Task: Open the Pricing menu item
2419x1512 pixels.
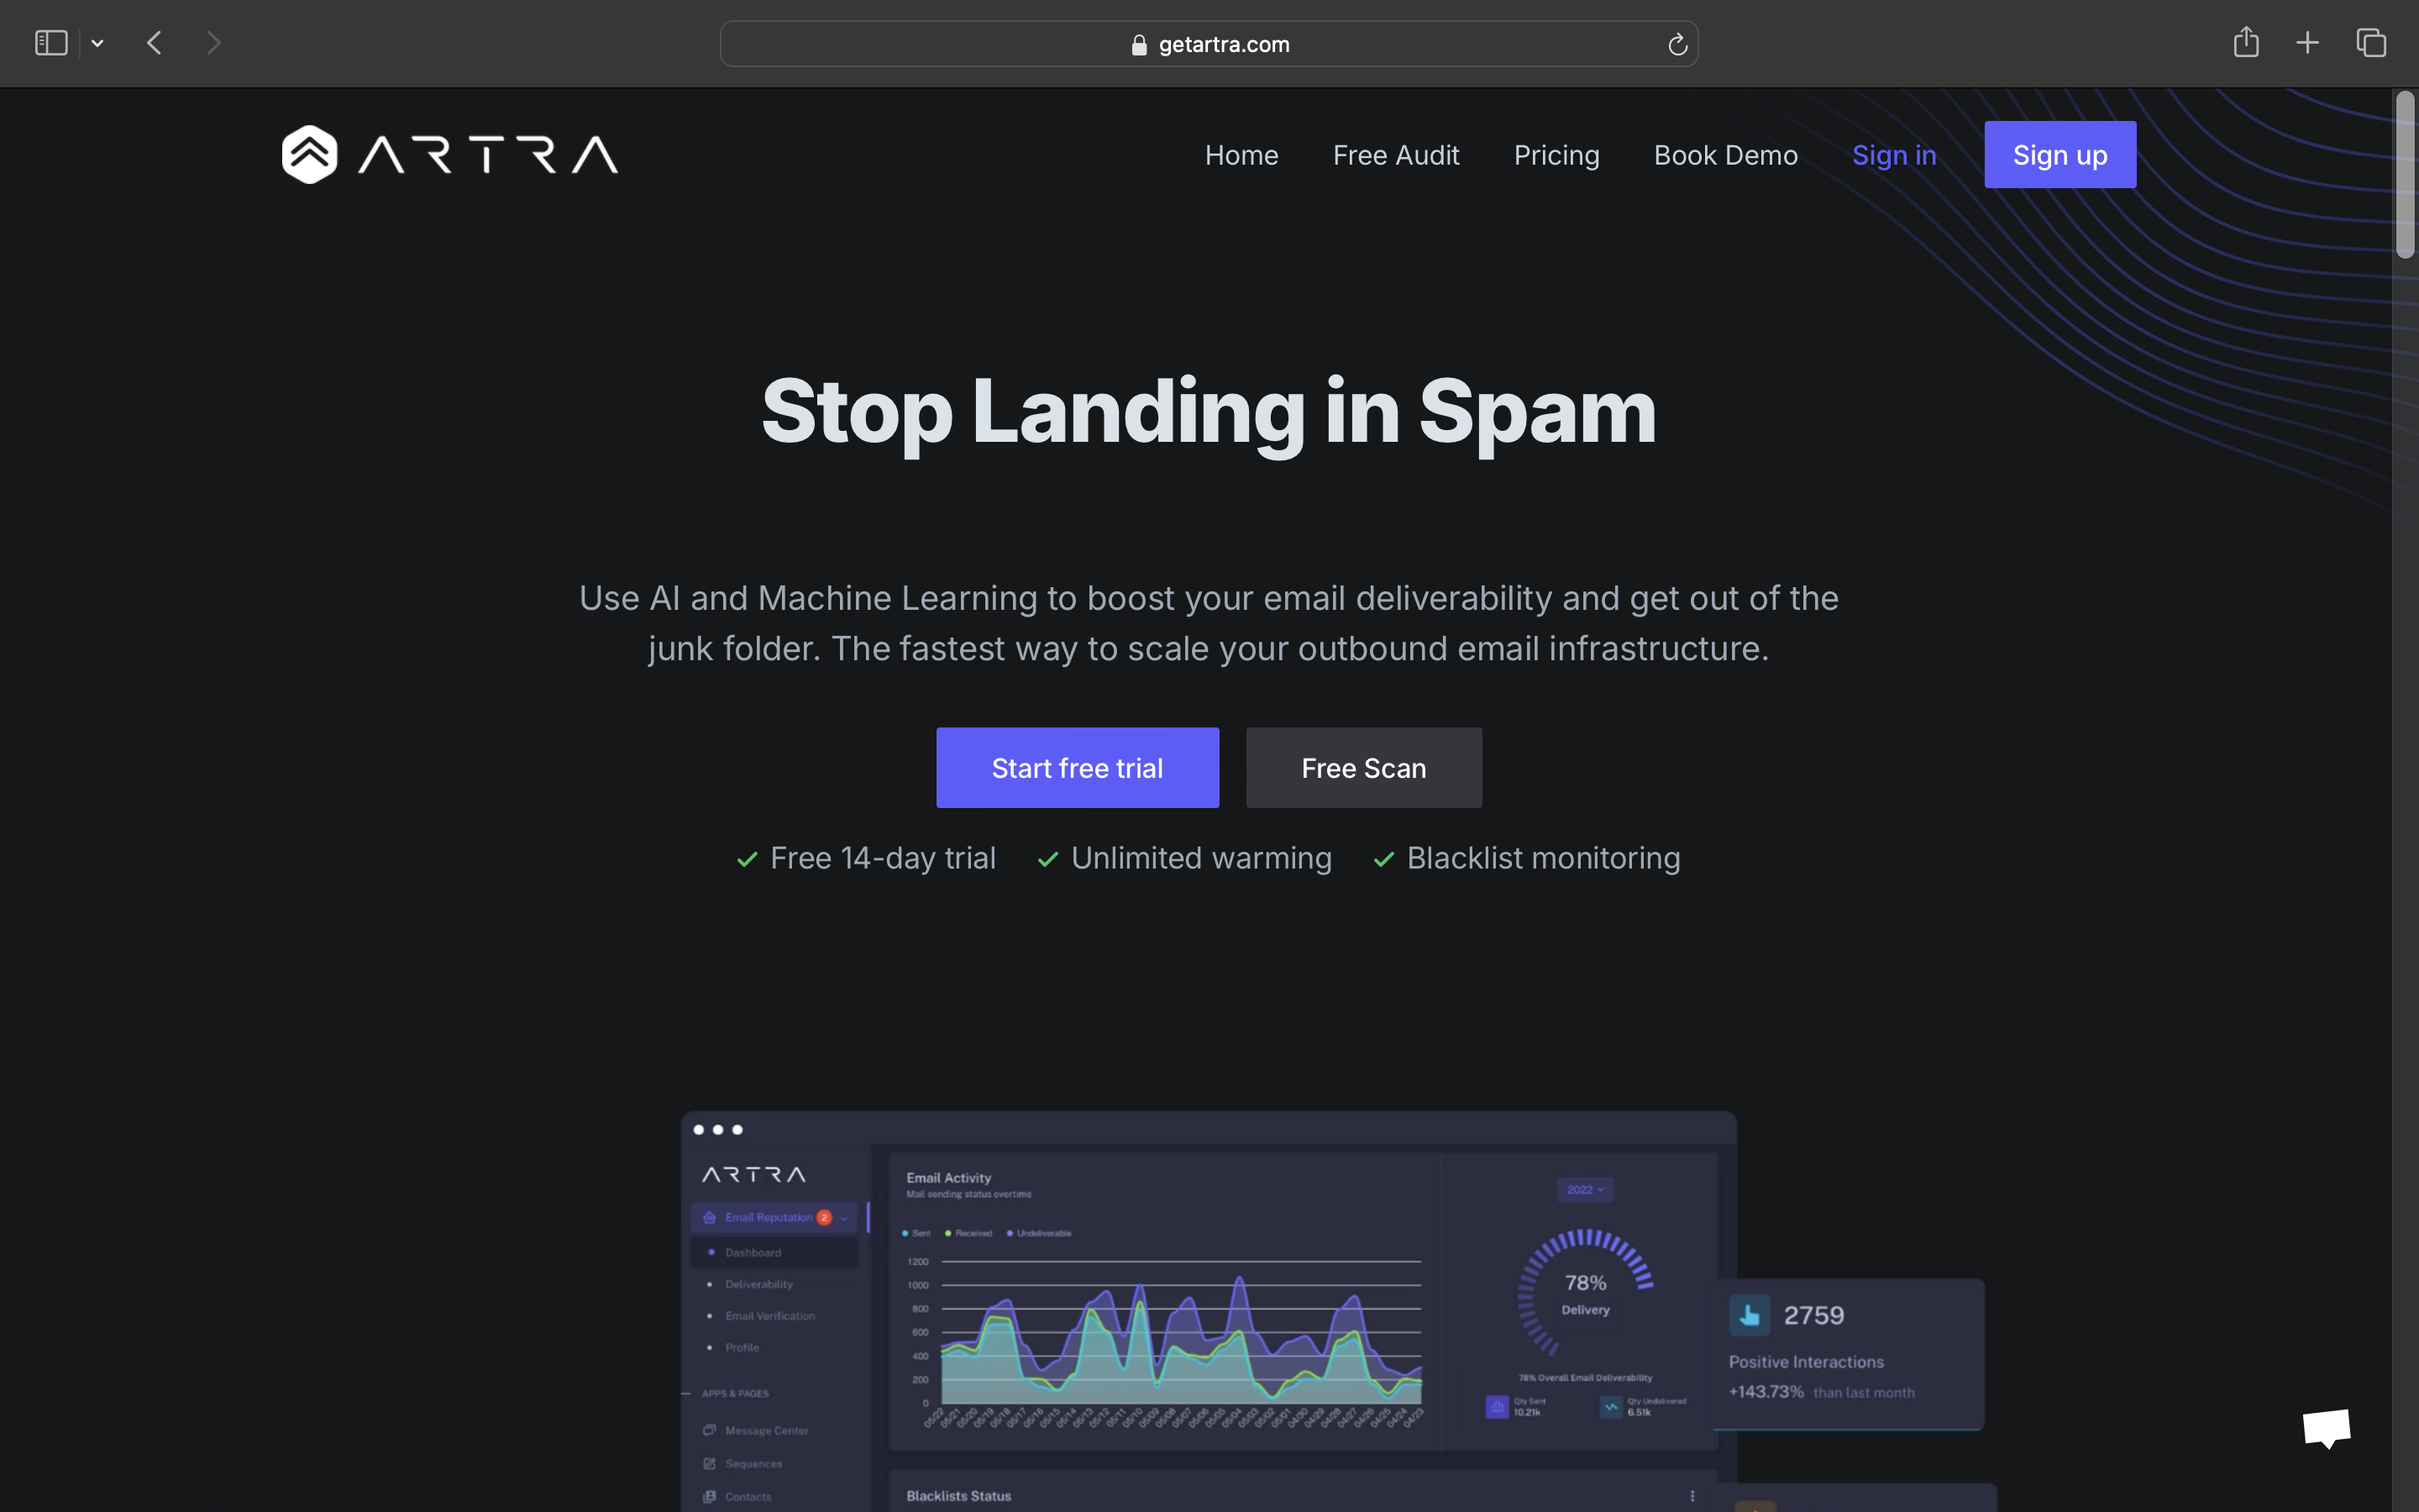Action: pos(1557,157)
